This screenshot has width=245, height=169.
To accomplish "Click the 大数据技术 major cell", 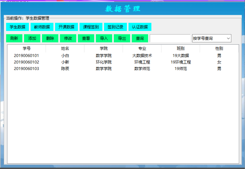I will [x=142, y=56].
